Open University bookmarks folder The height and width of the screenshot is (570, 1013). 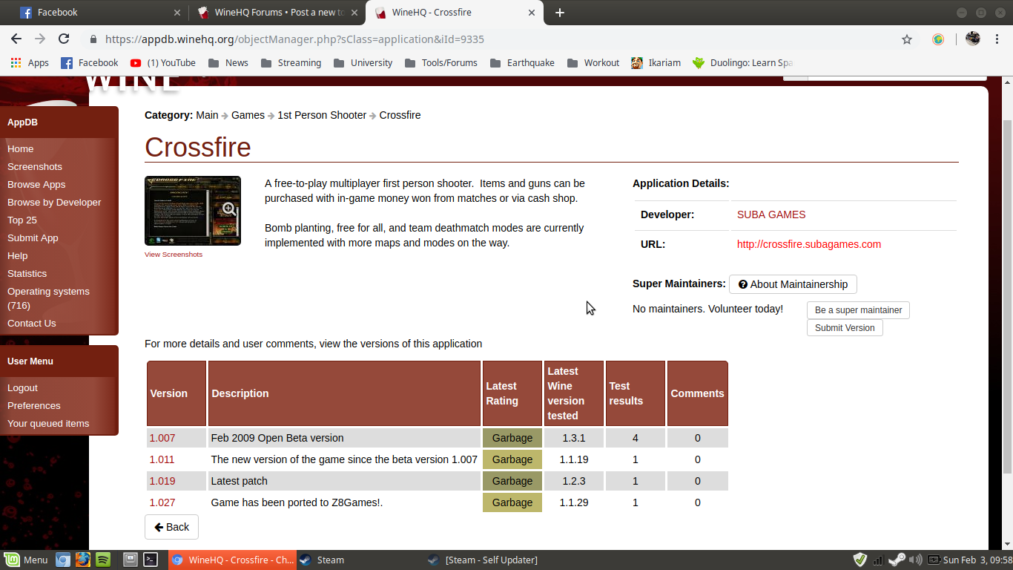(x=363, y=63)
